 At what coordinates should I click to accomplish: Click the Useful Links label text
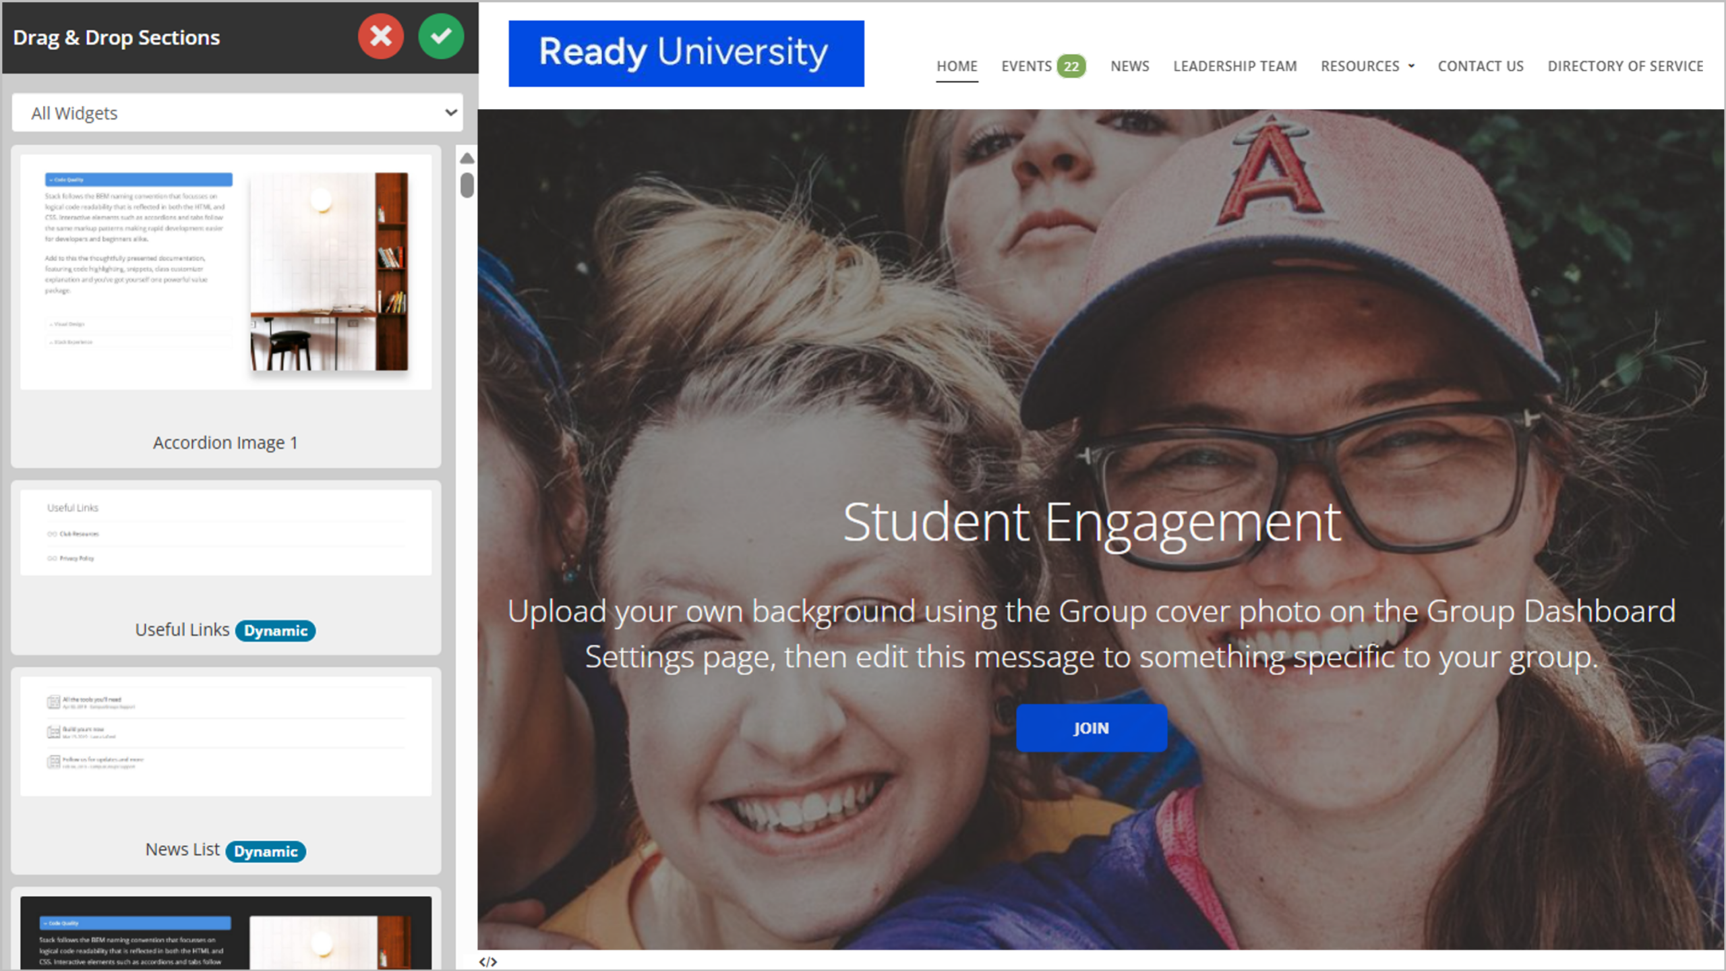point(182,630)
